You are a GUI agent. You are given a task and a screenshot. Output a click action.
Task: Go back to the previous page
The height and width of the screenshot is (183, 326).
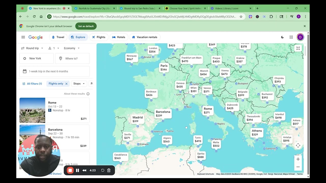pos(21,17)
